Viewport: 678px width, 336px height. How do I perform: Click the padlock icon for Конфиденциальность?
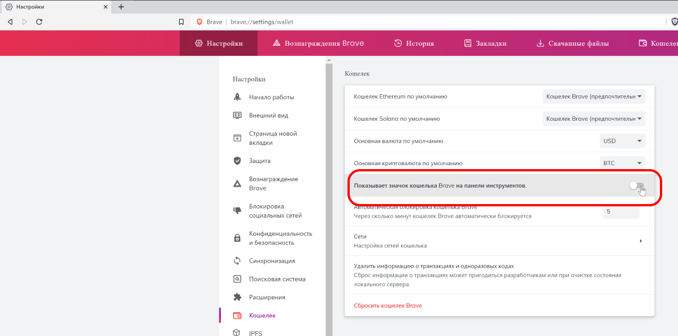pyautogui.click(x=237, y=238)
